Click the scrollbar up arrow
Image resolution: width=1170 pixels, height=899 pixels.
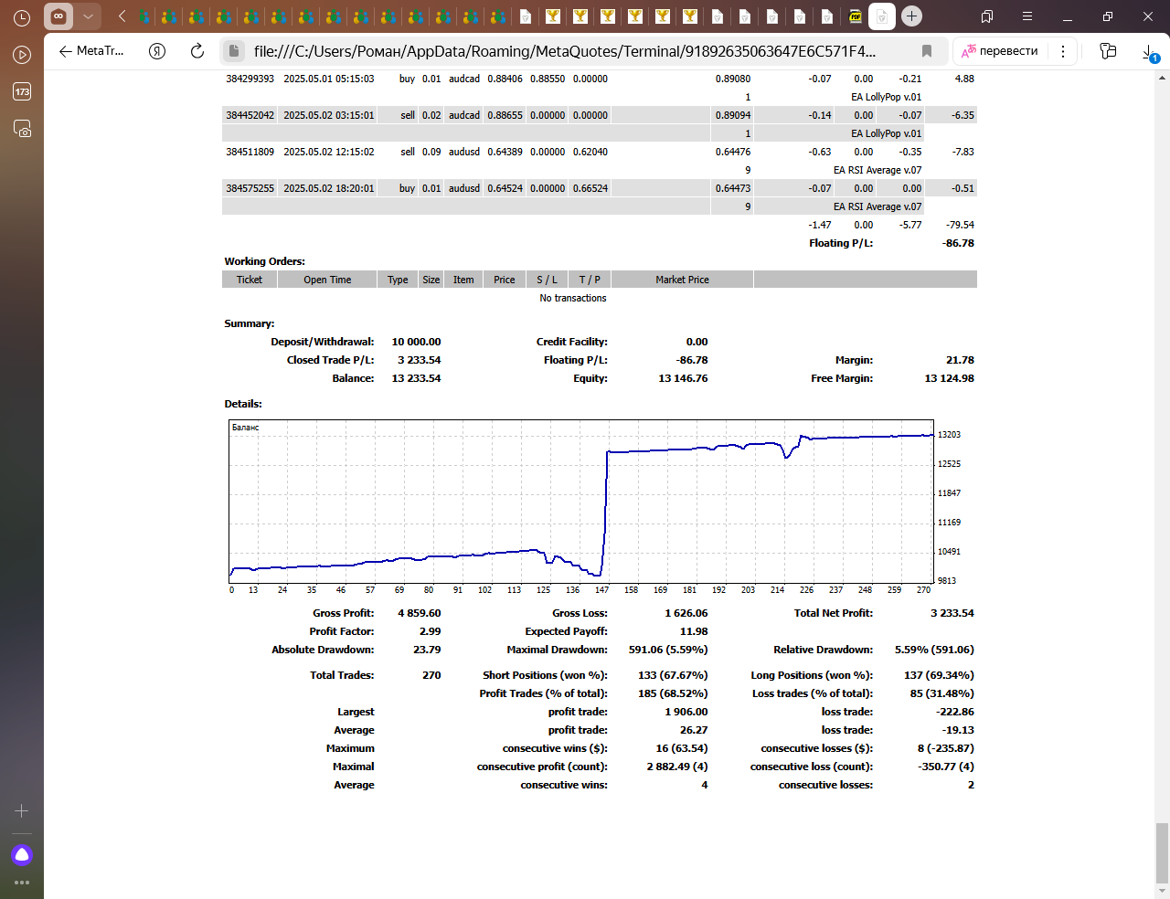1162,78
